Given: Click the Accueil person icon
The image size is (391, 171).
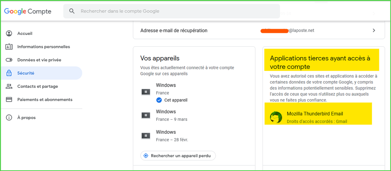Looking at the screenshot, I should click(9, 34).
